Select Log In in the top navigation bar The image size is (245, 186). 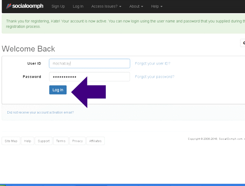click(78, 7)
